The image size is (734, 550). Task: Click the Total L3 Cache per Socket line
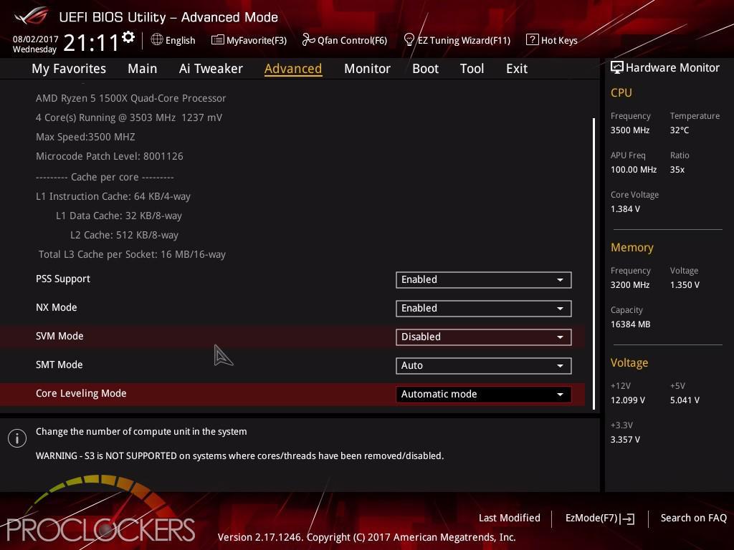coord(132,254)
